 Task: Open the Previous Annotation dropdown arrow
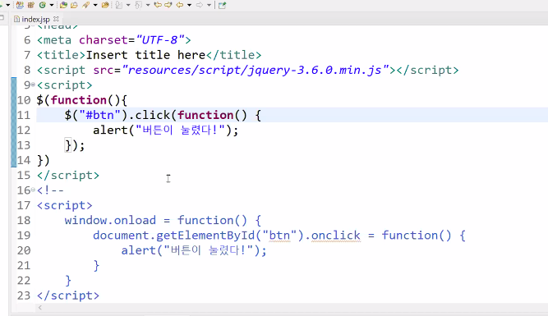pyautogui.click(x=148, y=5)
